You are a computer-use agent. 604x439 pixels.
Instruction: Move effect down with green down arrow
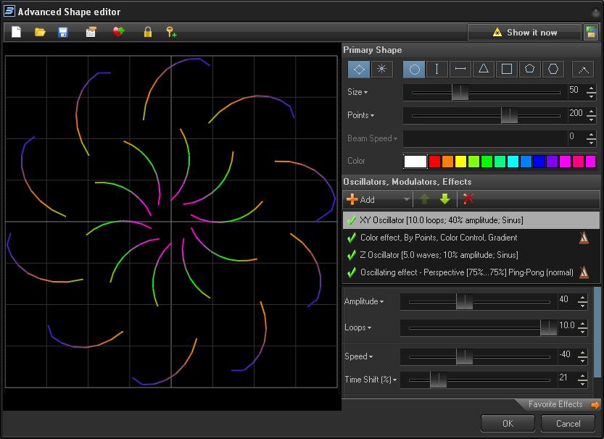coord(444,199)
